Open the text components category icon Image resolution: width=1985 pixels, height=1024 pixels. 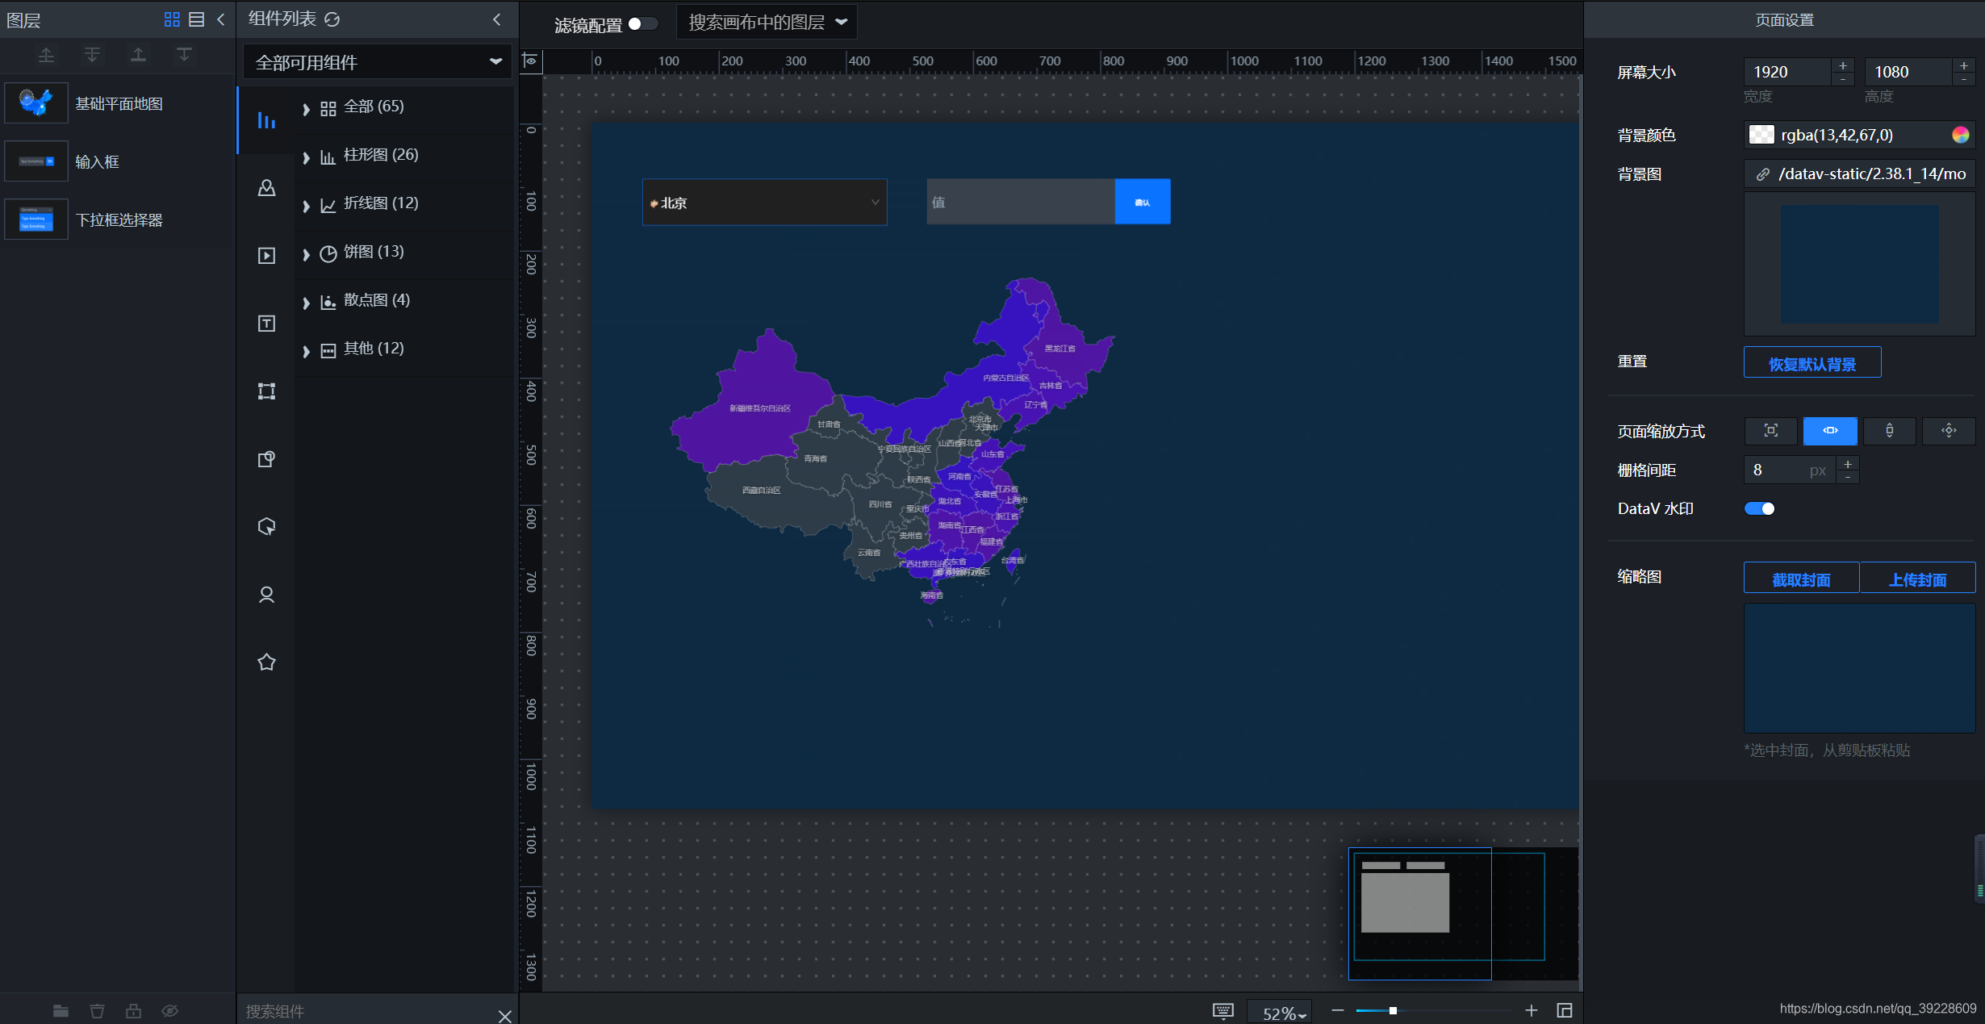pos(266,324)
